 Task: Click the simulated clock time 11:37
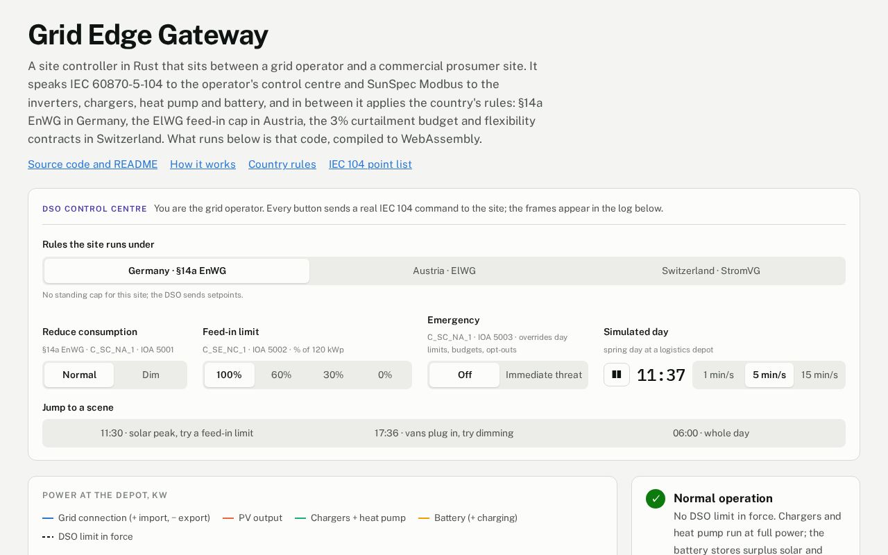point(661,375)
